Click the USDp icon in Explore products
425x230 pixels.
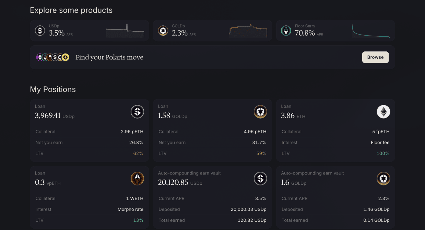(x=40, y=31)
